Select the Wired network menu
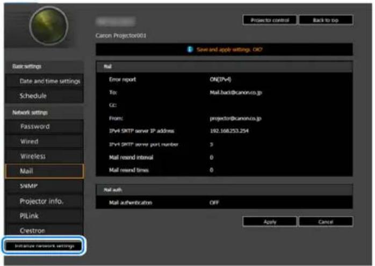Screen dimensions: 375x266 [x=45, y=141]
